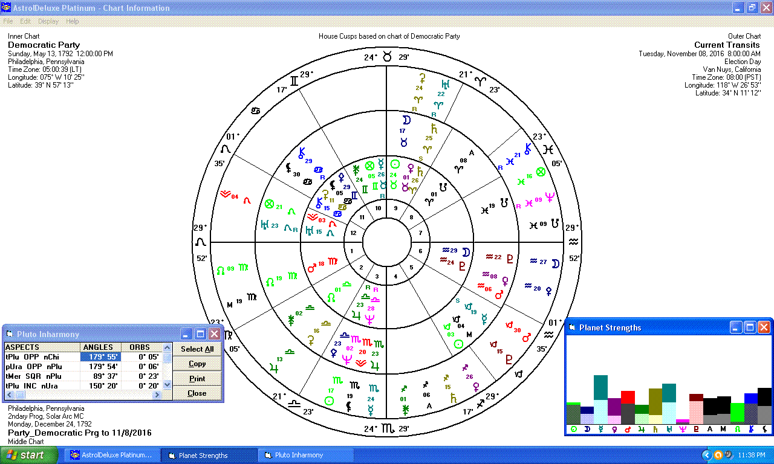Switch to Planet Strengths taskbar button
This screenshot has height=464, width=774.
[x=210, y=455]
